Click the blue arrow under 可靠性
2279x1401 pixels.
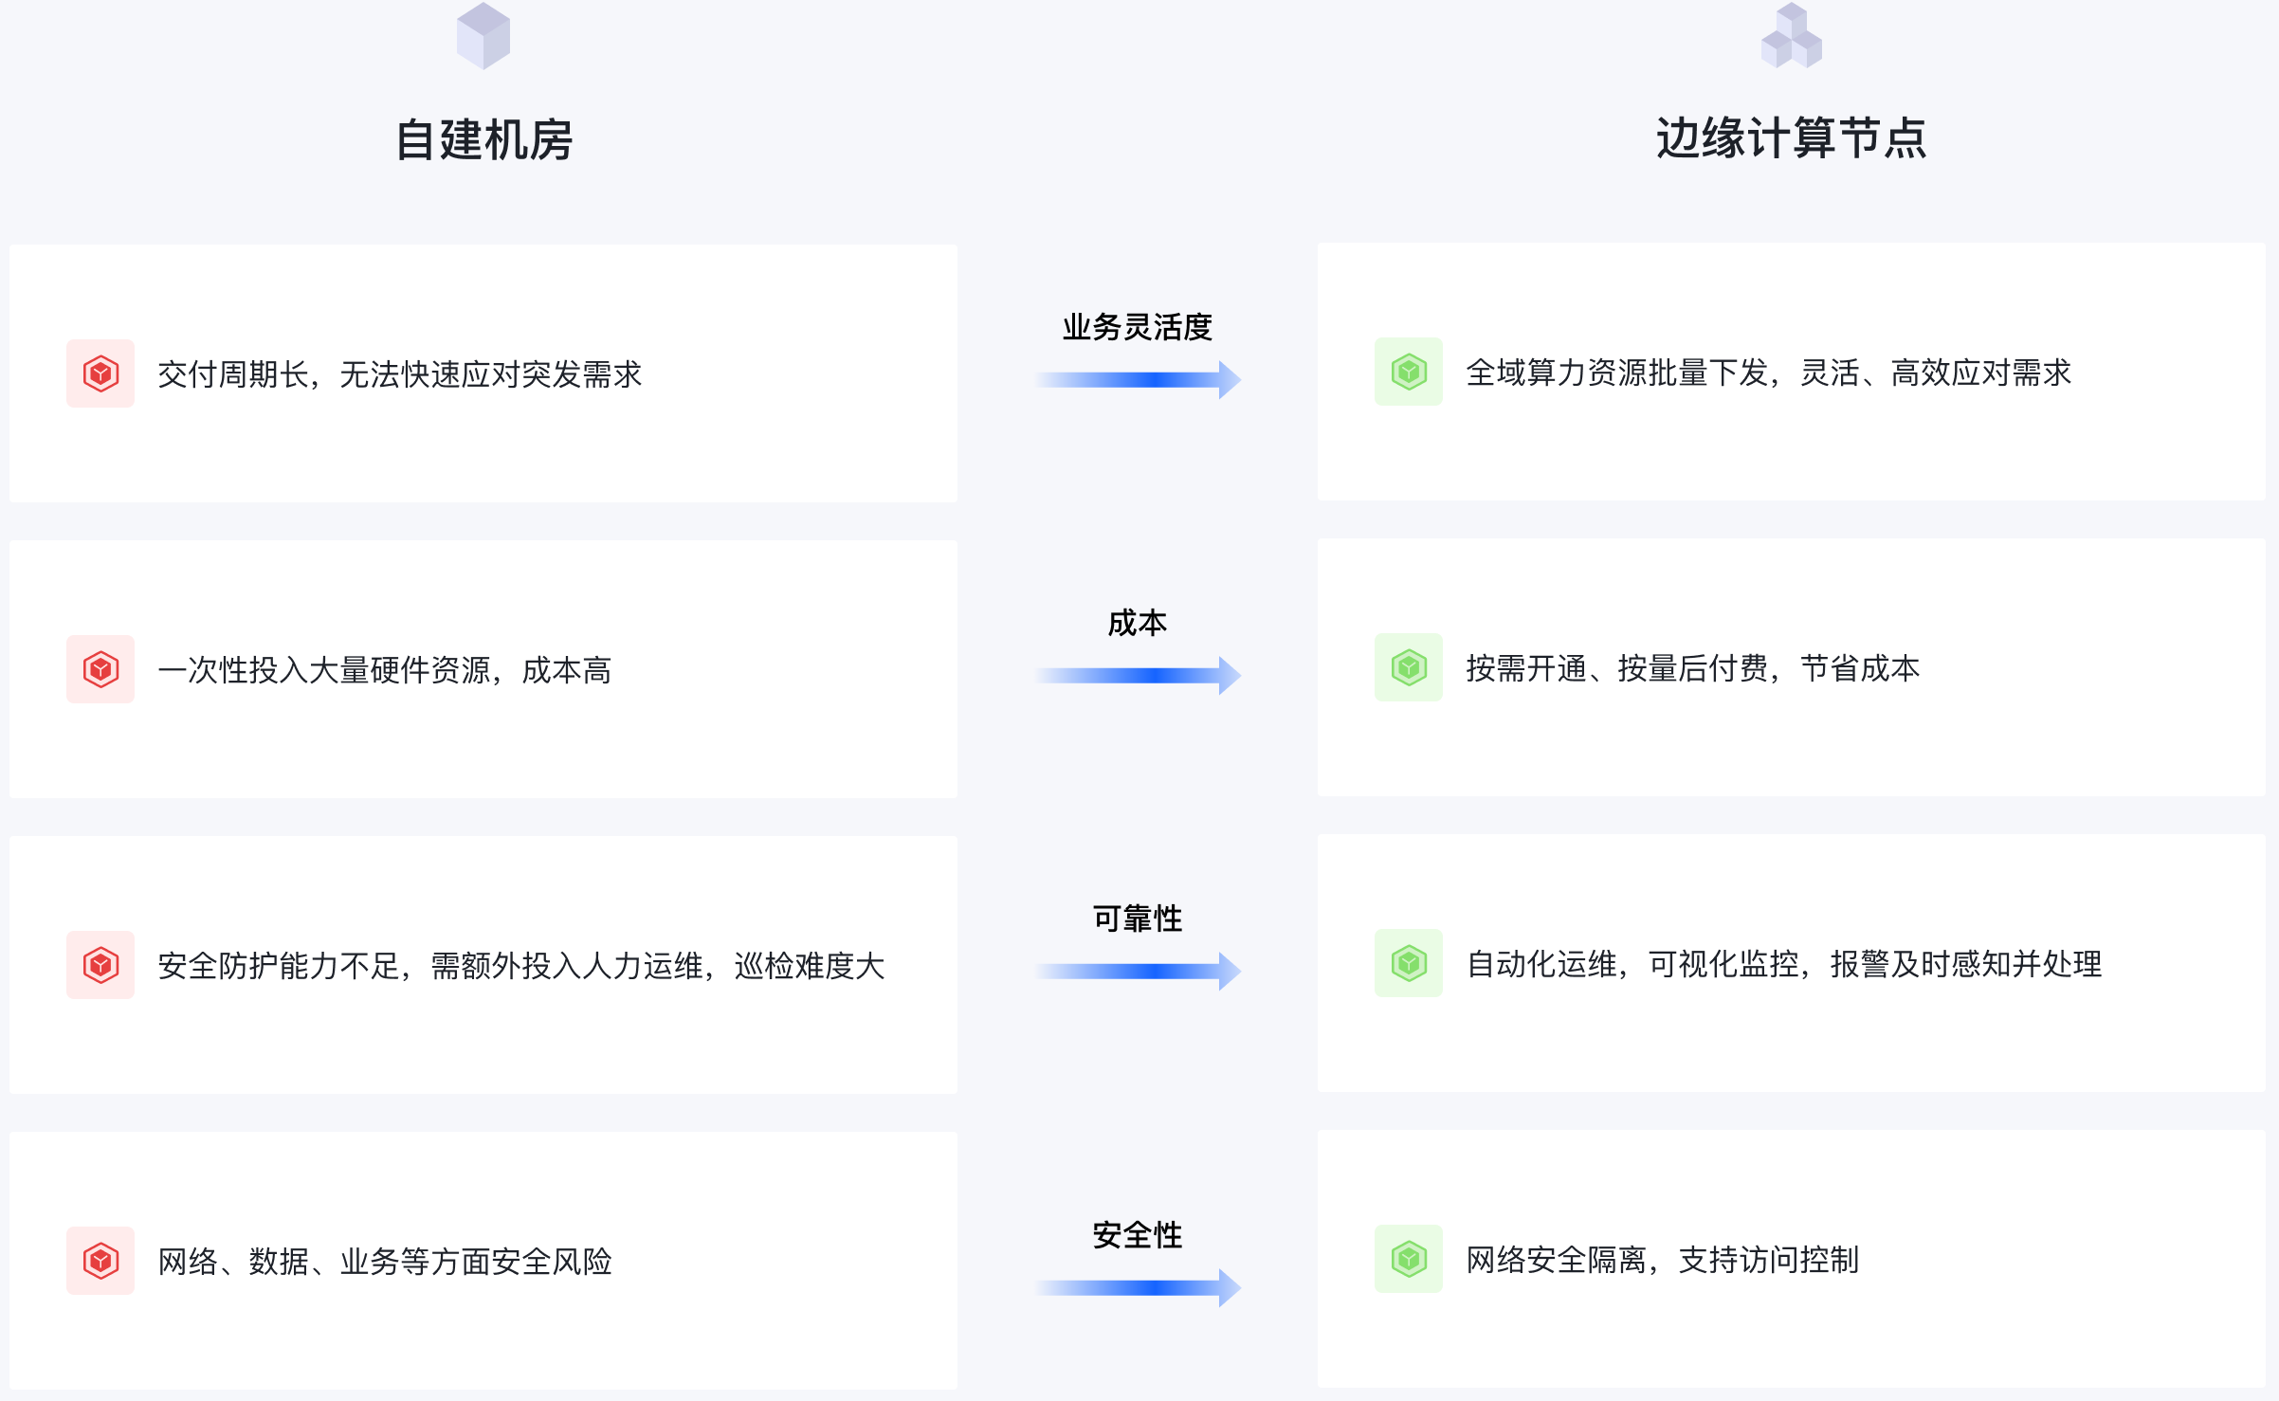1138,972
